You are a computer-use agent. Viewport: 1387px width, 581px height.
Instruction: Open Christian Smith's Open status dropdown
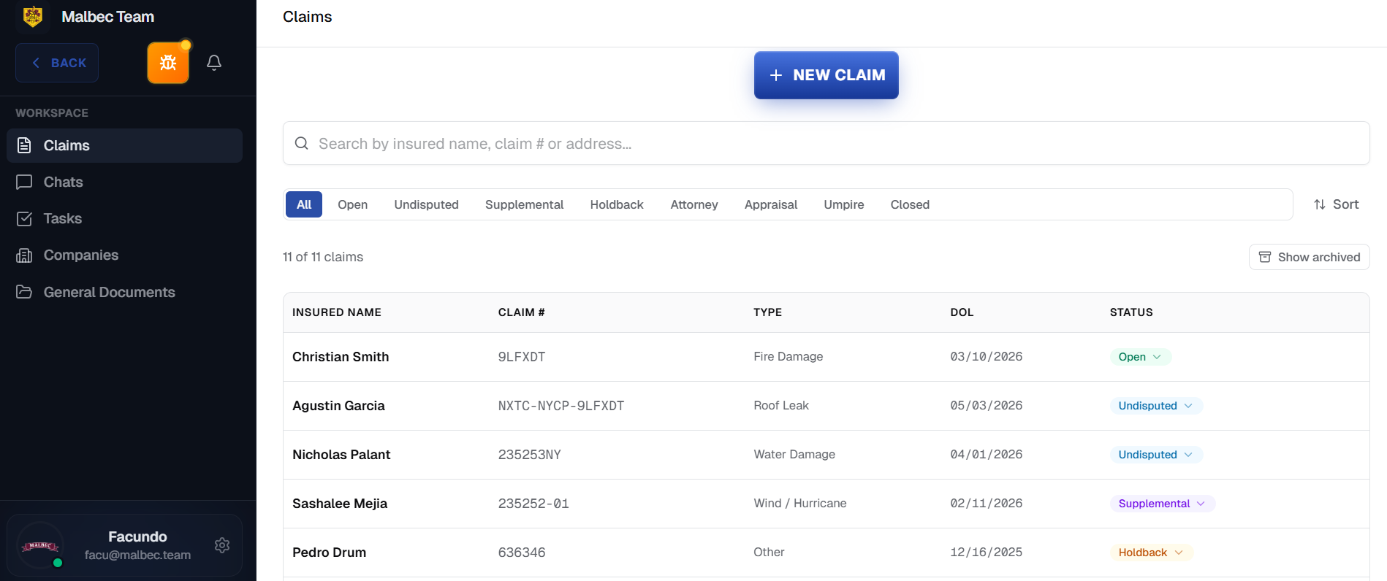click(x=1140, y=357)
